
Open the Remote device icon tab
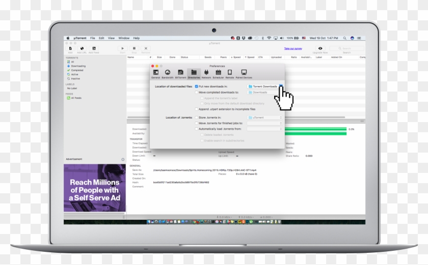[x=230, y=74]
